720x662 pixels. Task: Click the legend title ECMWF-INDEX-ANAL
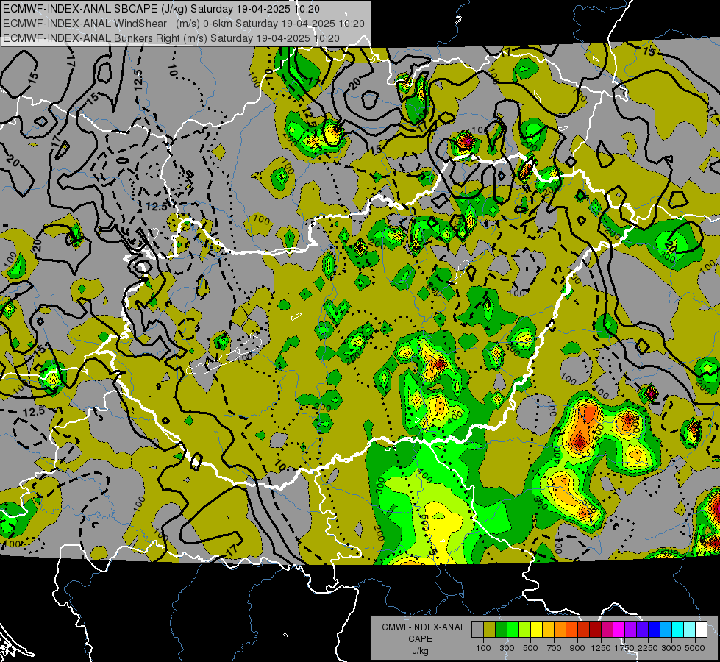421,627
